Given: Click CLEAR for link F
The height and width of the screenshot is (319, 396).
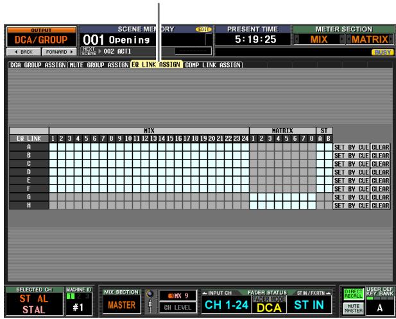Looking at the screenshot, I should pyautogui.click(x=381, y=189).
